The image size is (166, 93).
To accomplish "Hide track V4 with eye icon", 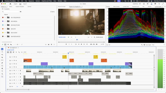I will tap(16, 57).
